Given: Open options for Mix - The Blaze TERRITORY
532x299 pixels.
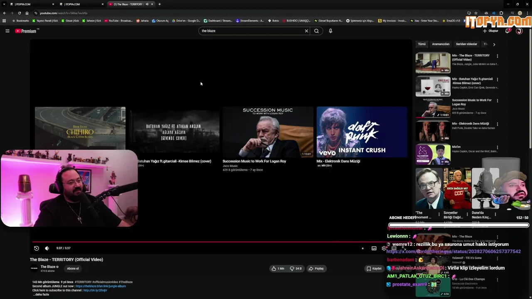Looking at the screenshot, I should coord(498,56).
